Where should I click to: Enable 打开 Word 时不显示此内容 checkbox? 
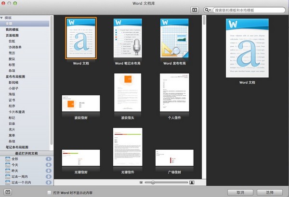coord(49,192)
